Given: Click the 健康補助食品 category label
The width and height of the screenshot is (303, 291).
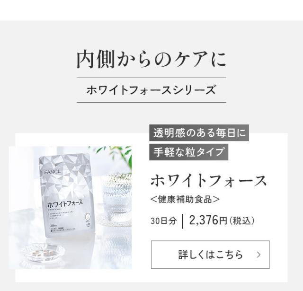Looking at the screenshot, I should tap(185, 199).
